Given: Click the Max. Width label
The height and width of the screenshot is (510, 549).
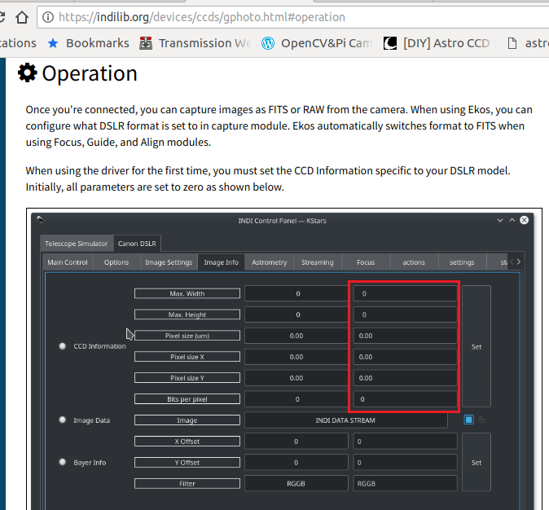Looking at the screenshot, I should [187, 293].
